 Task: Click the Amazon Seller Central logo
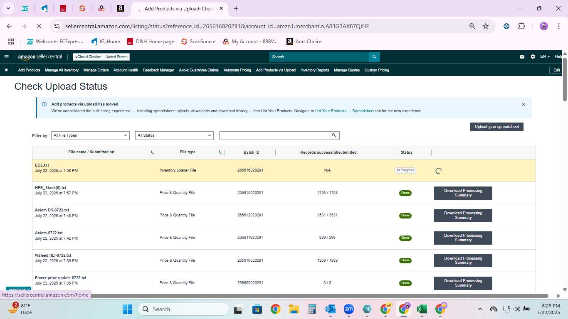(40, 57)
